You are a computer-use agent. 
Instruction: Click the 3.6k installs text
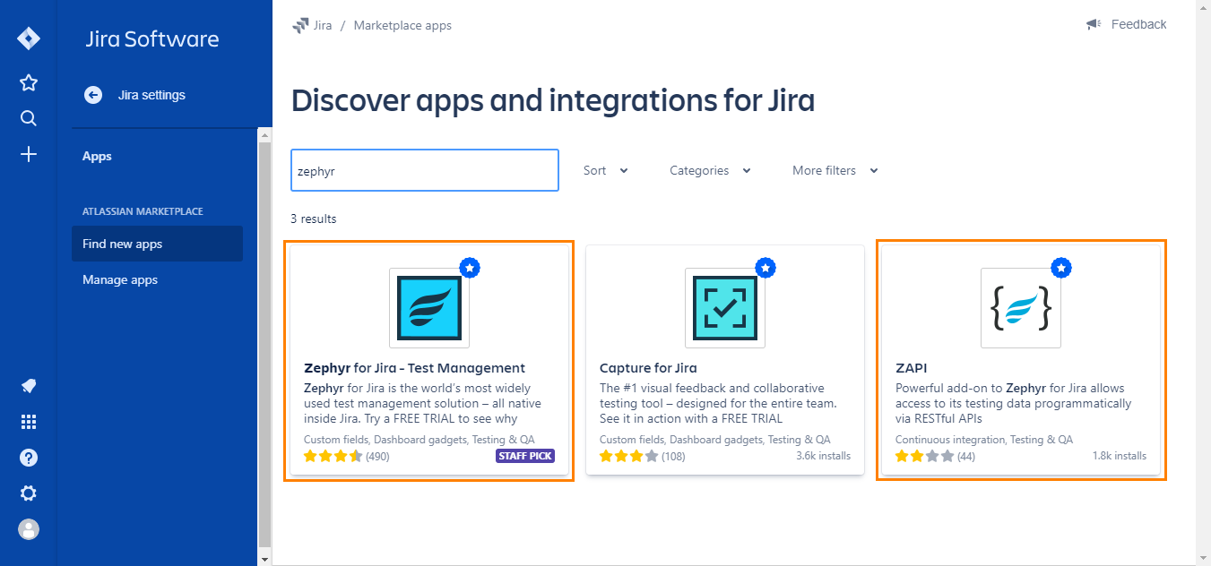(823, 456)
